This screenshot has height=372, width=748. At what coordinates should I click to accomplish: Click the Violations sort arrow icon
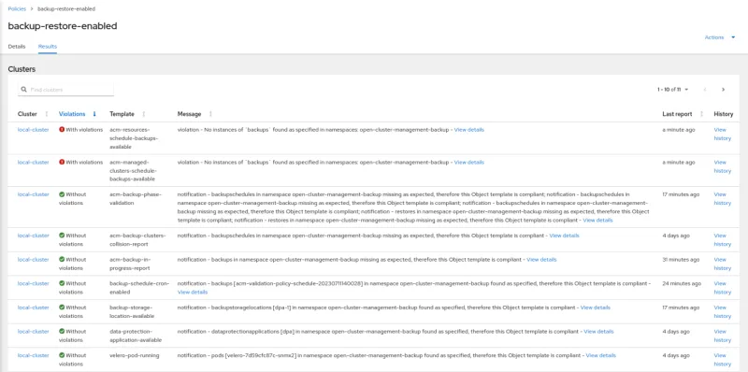[x=94, y=114]
